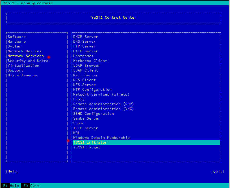Open the TFTP Server module
Screen dimensions: 230x188
point(86,128)
